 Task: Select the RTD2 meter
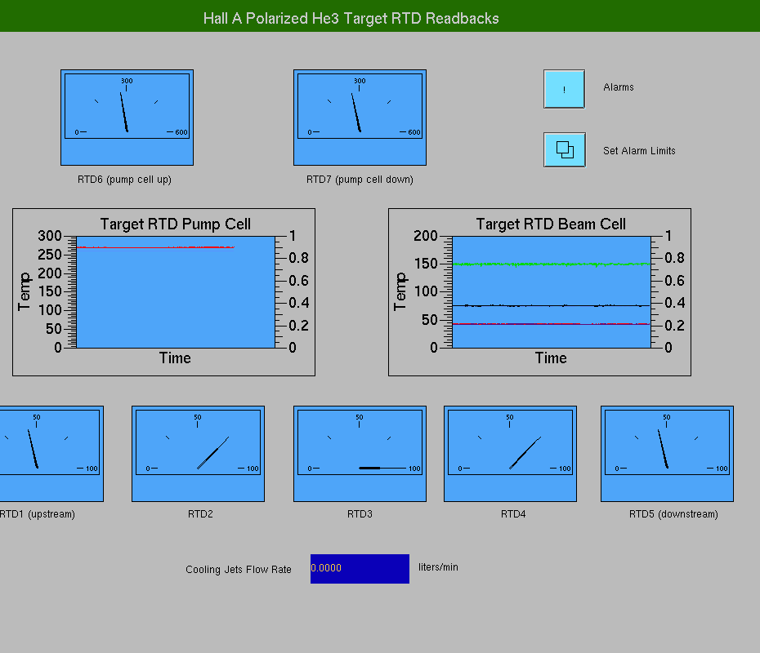pyautogui.click(x=199, y=454)
